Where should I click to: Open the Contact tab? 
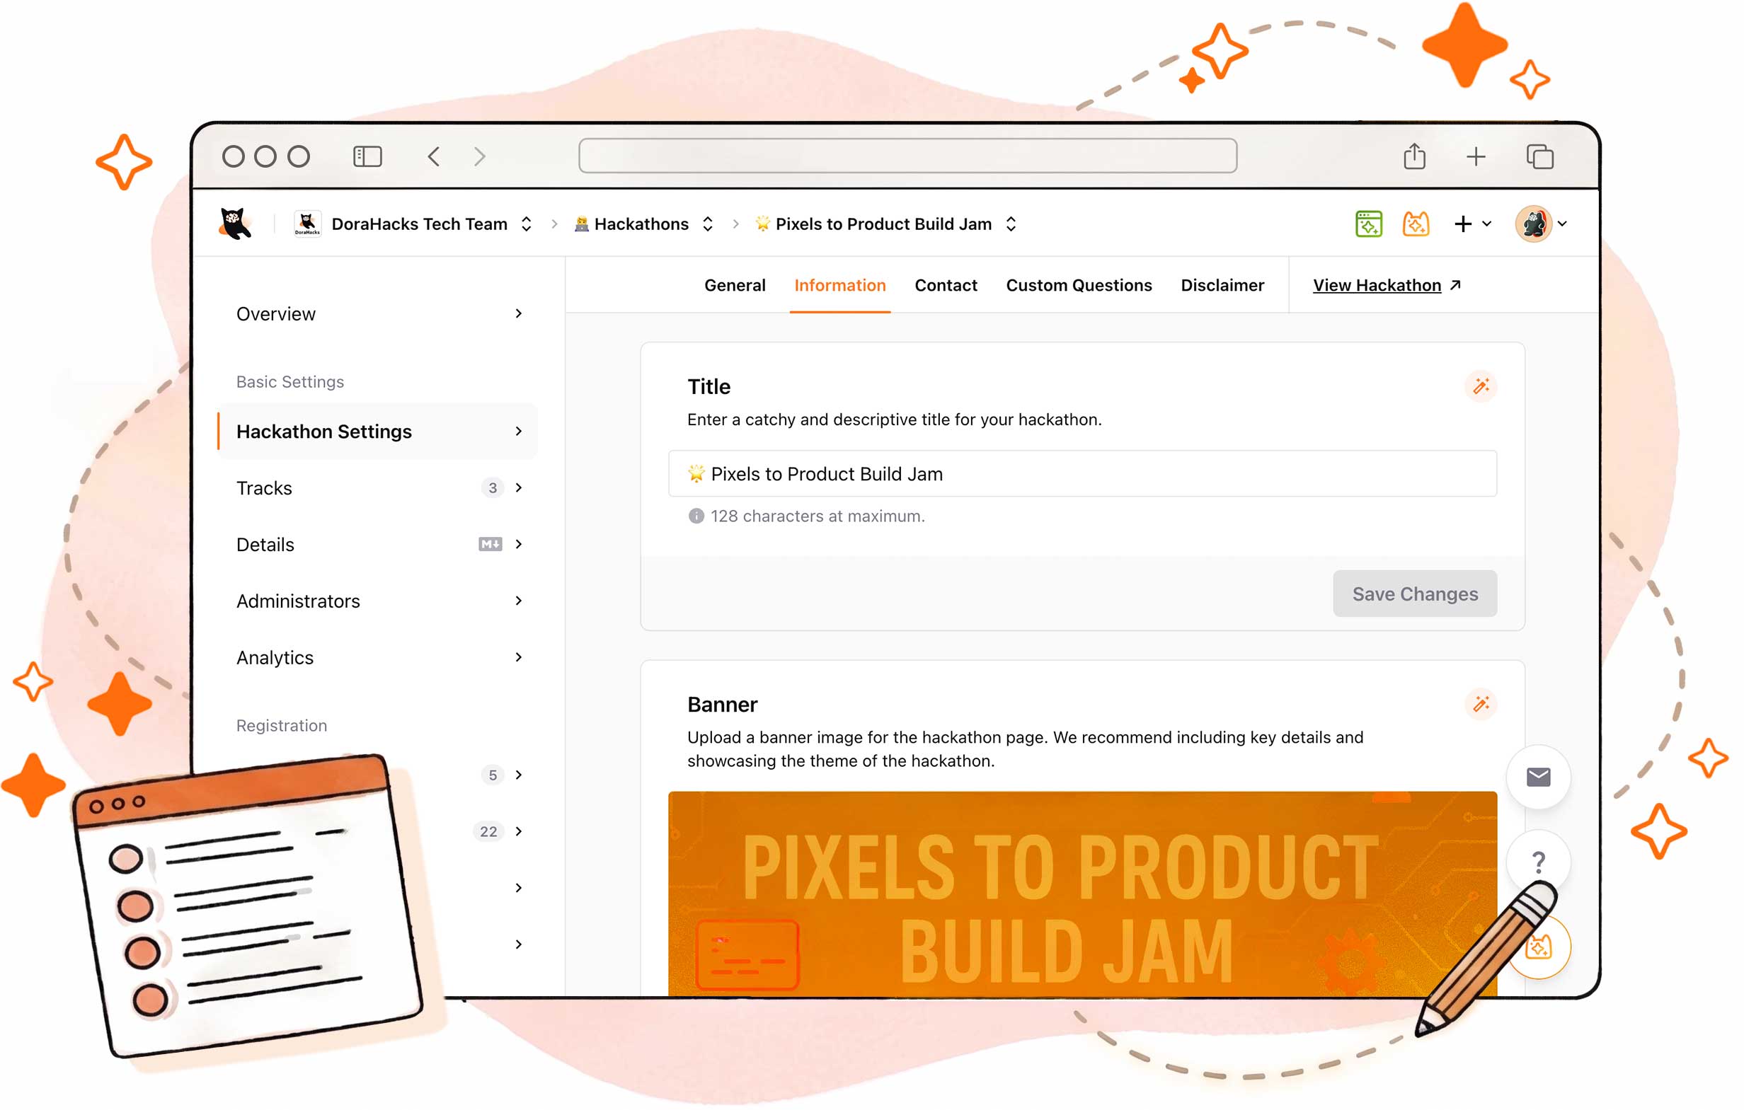(x=946, y=285)
